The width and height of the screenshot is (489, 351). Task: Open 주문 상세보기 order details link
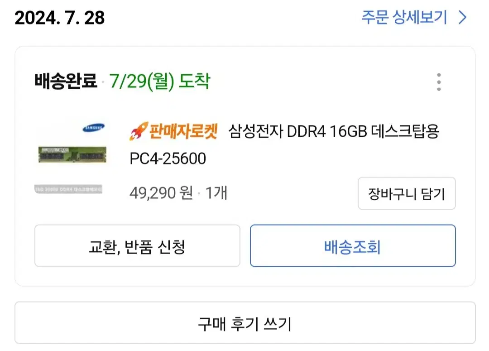click(x=404, y=17)
